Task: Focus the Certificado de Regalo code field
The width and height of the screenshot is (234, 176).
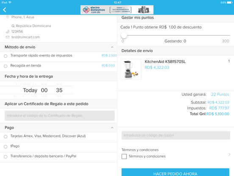Action: [60, 116]
